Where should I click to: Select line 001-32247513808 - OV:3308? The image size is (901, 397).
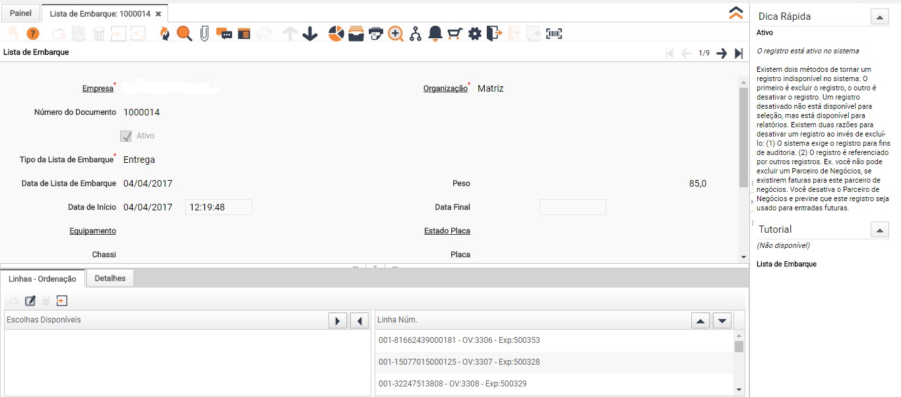554,384
